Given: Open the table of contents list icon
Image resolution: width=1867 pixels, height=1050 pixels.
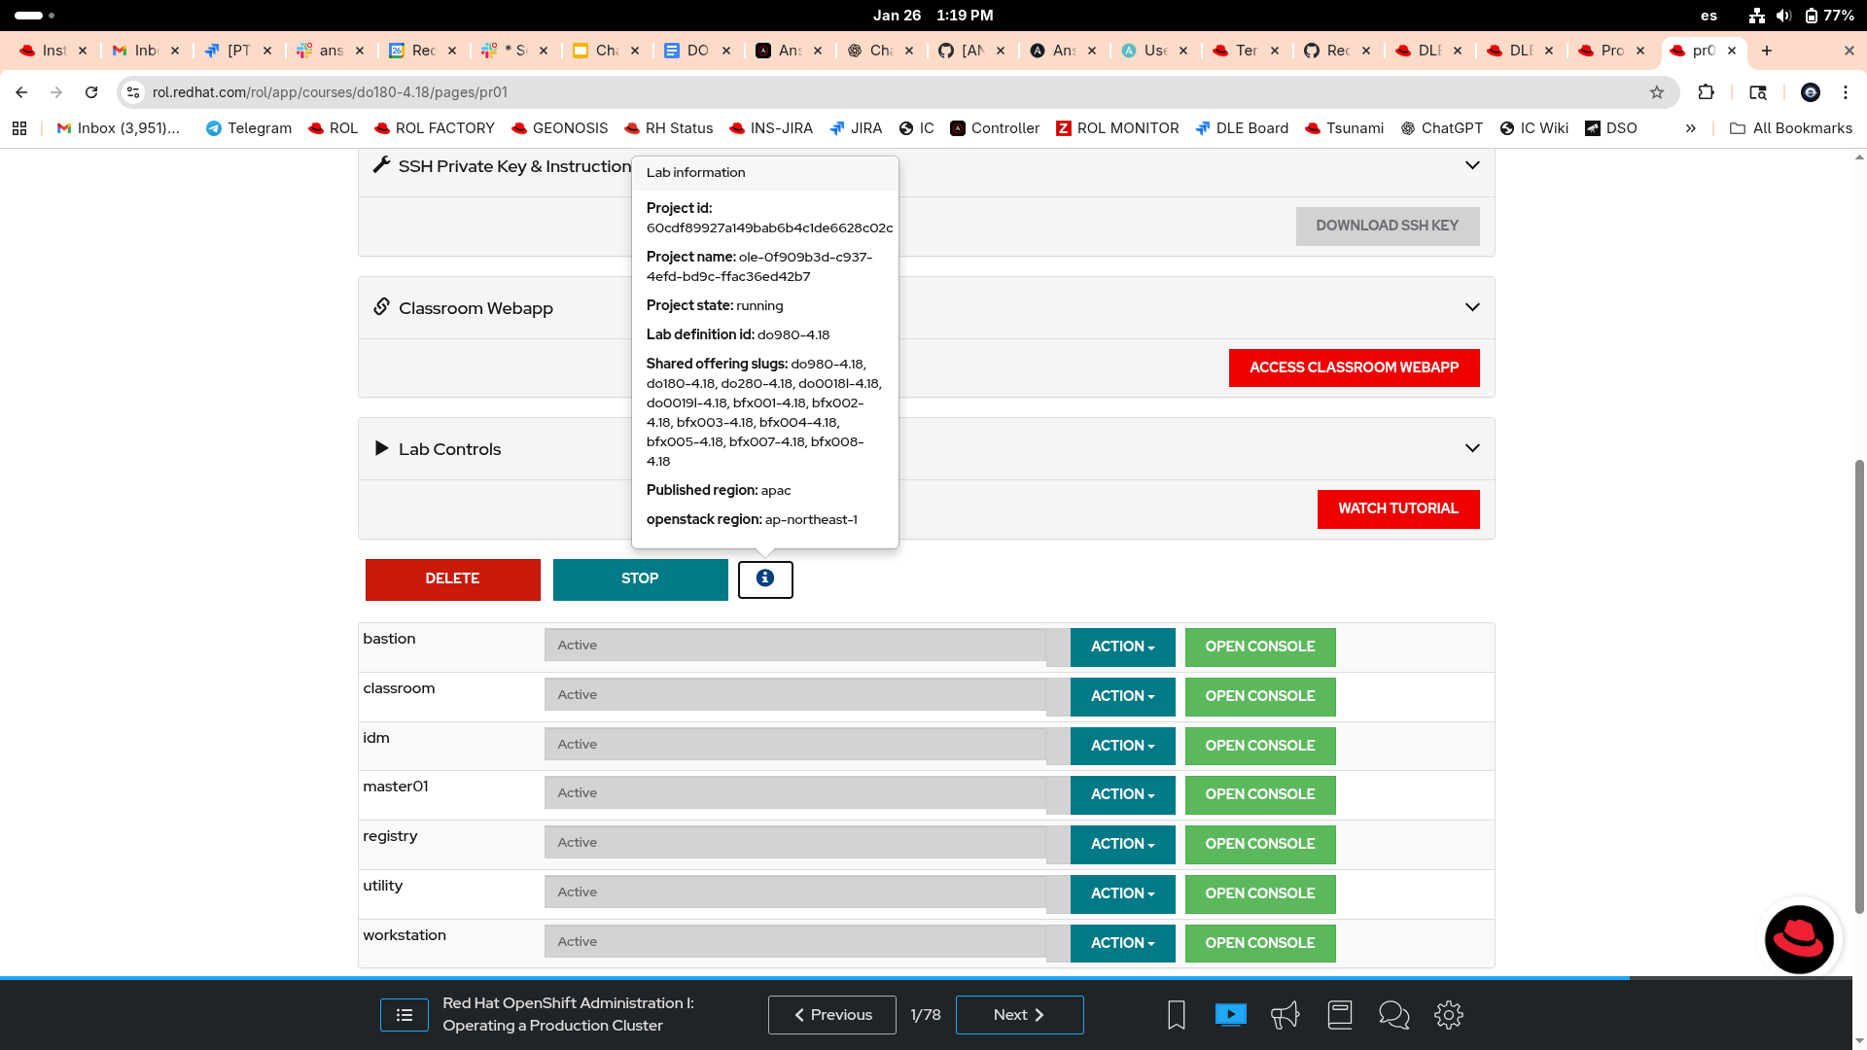Looking at the screenshot, I should [405, 1015].
